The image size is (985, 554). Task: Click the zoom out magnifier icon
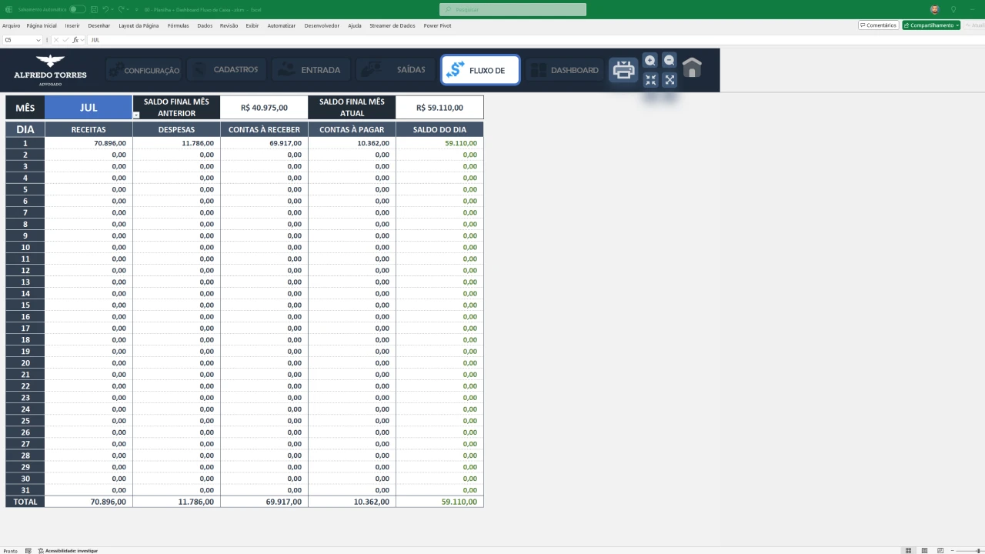tap(669, 61)
